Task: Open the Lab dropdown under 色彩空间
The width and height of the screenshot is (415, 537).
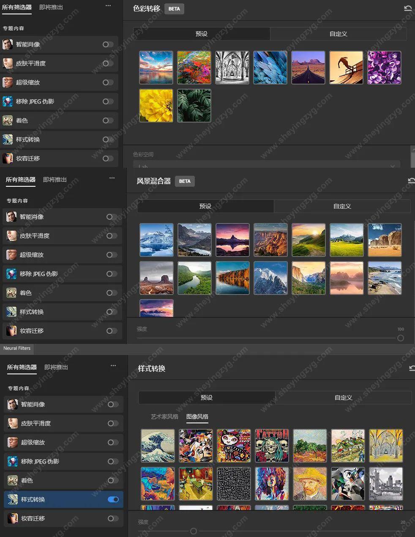Action: tap(266, 165)
